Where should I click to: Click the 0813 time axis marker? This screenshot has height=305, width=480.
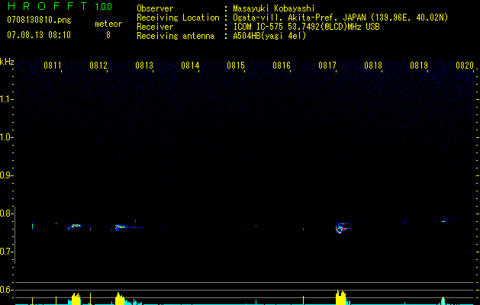(144, 65)
